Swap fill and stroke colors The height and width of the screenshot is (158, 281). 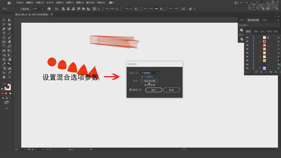(10, 82)
